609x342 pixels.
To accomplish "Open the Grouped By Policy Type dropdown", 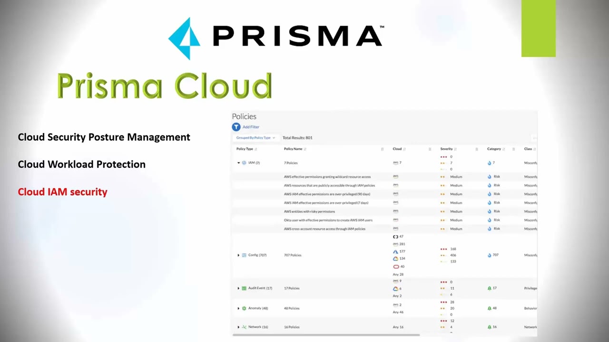I will click(x=255, y=138).
